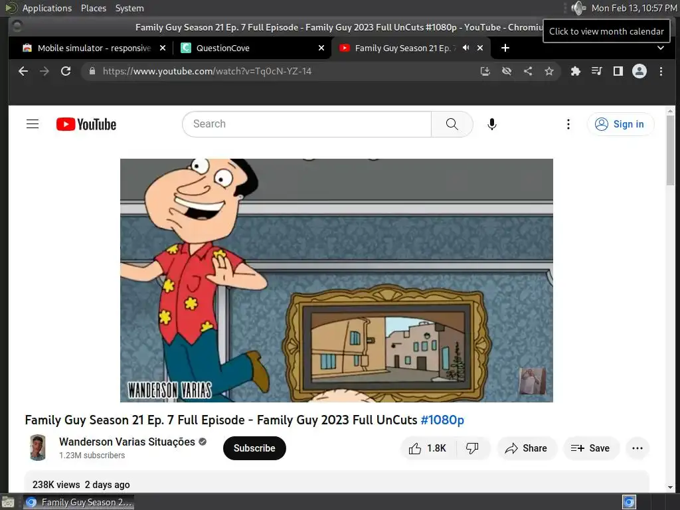Open YouTube settings three-dot menu
The width and height of the screenshot is (680, 510).
pyautogui.click(x=568, y=124)
